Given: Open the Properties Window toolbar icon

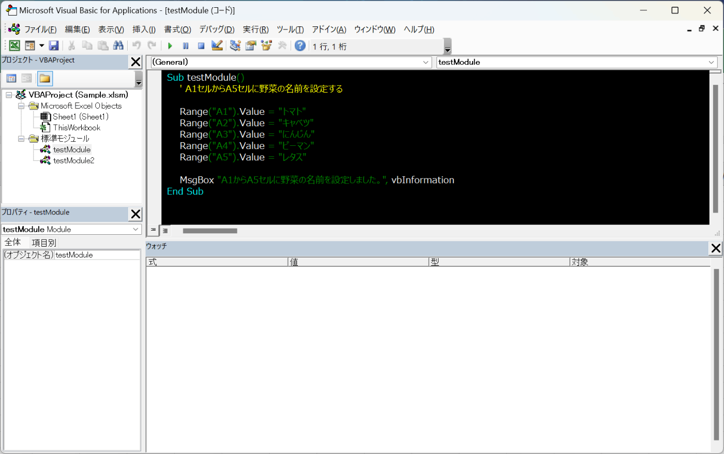Looking at the screenshot, I should coord(251,46).
